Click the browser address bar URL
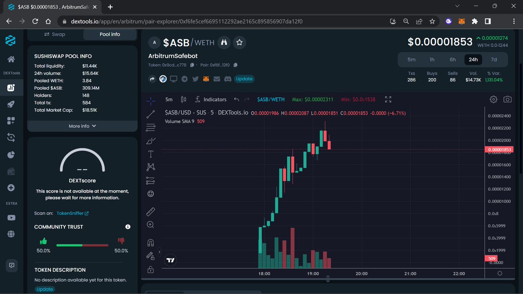This screenshot has height=294, width=523. 186,21
